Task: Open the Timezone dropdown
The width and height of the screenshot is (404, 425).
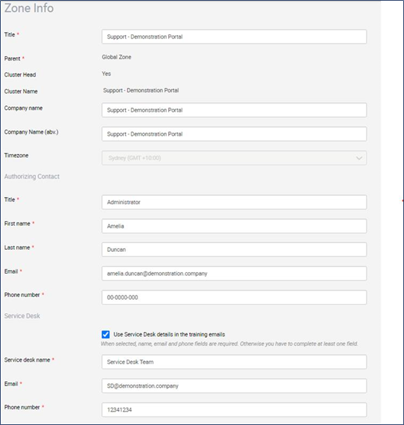Action: click(234, 158)
